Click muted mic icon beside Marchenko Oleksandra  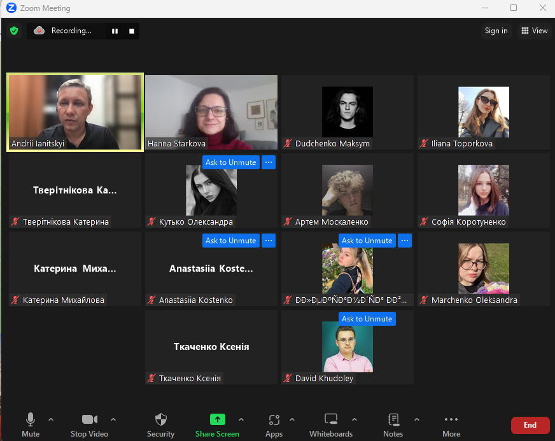(x=424, y=300)
